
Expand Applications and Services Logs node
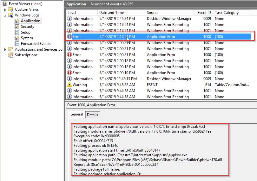tap(5, 49)
